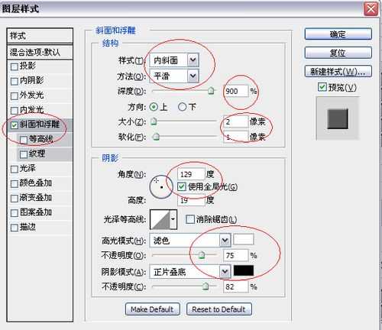382x330 pixels.
Task: Open the 样式 style dropdown showing 内斜面
Action: point(174,60)
